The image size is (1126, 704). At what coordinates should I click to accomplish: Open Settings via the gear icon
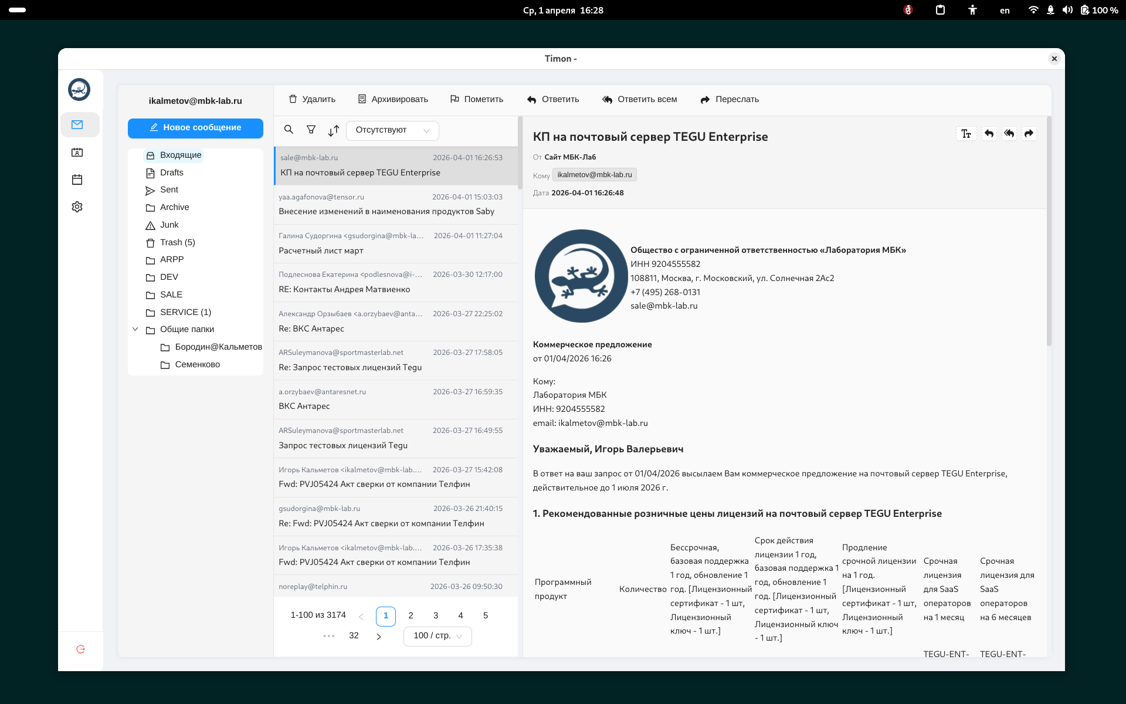click(x=77, y=207)
